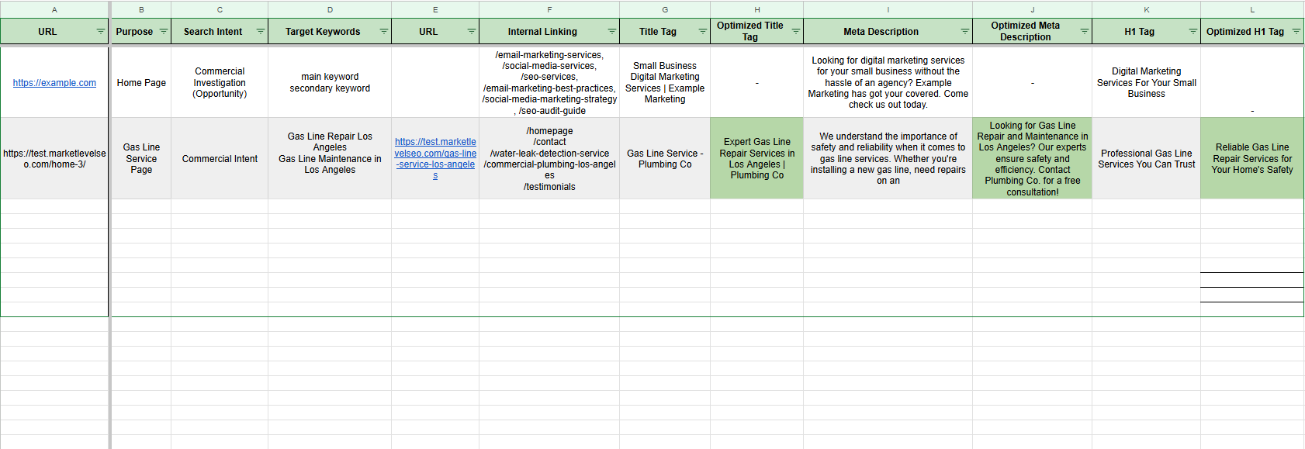Open the Search Intent column filter
Screen dimensions: 1305x449
tap(260, 32)
